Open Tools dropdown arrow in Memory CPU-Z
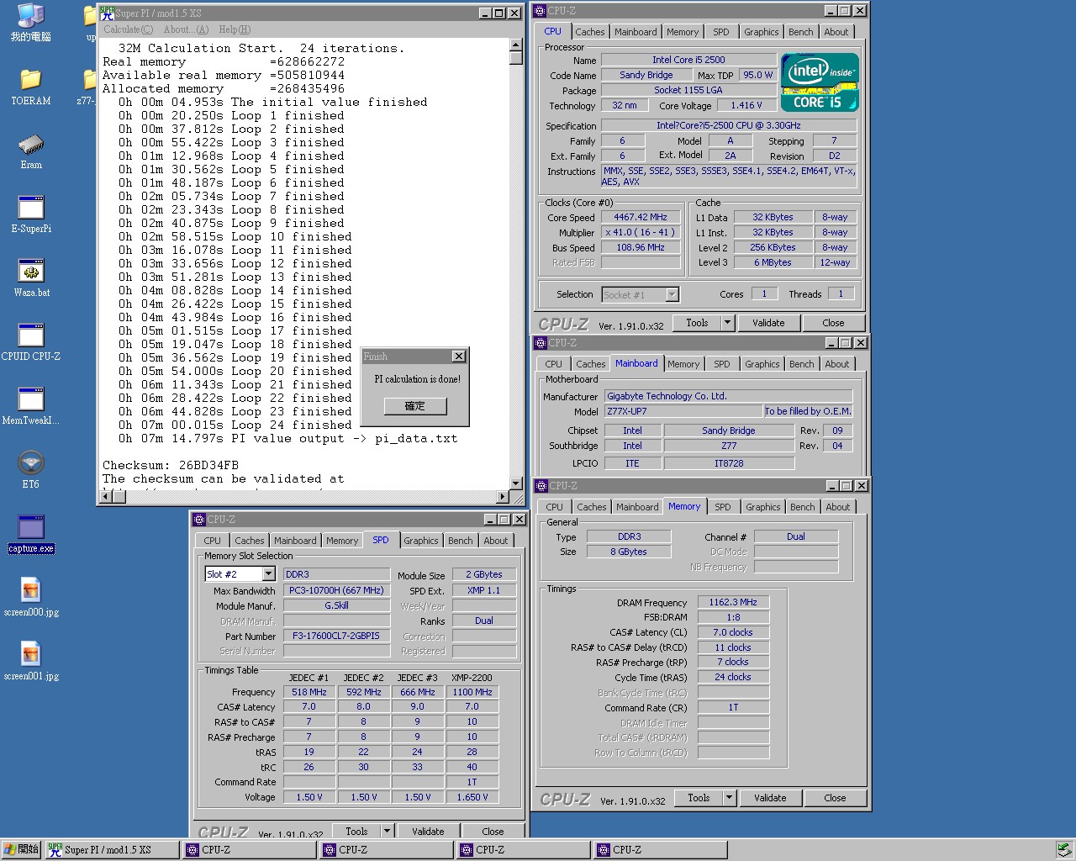The height and width of the screenshot is (861, 1076). tap(730, 798)
